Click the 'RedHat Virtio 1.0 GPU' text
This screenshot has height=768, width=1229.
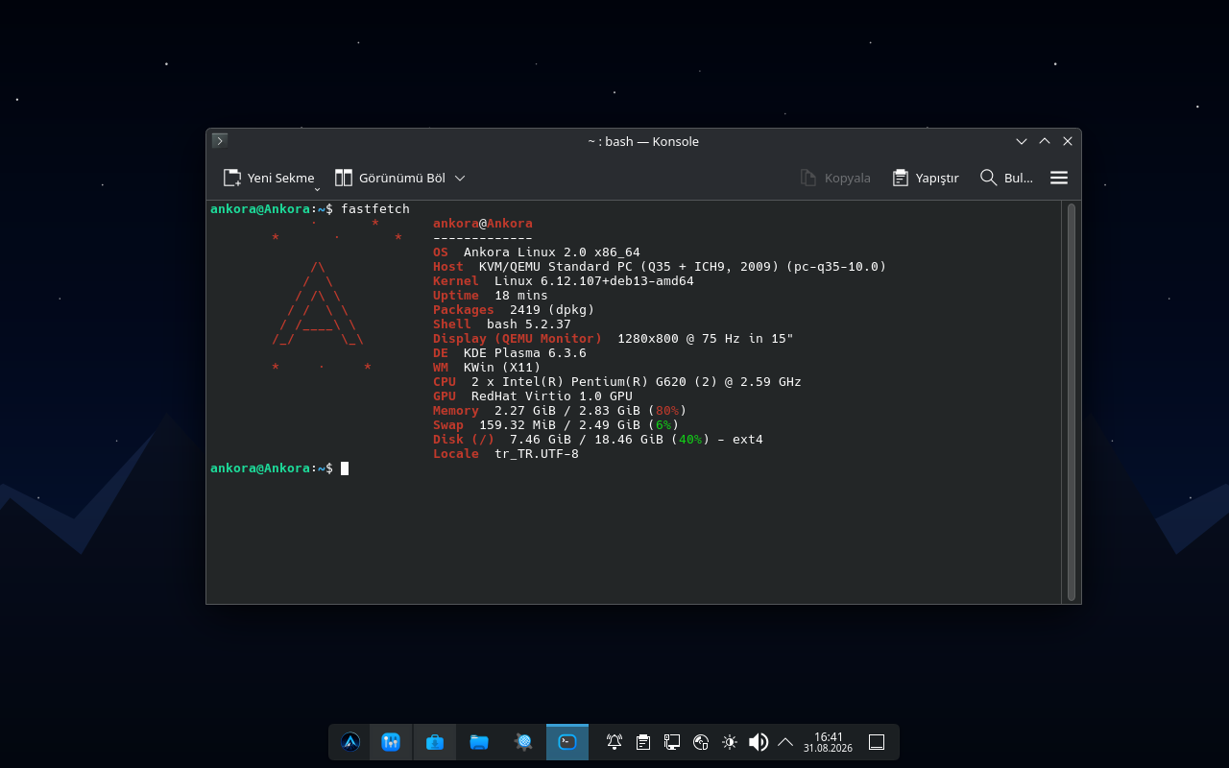pyautogui.click(x=552, y=396)
